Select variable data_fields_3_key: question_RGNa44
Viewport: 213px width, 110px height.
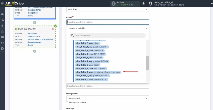tap(92, 76)
